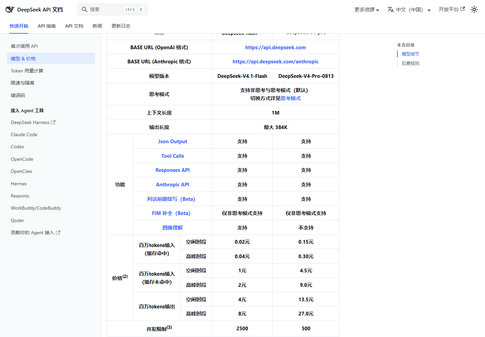The image size is (485, 337).
Task: Open the WorkBuddy/CodeBuddy sidebar entry
Action: (x=51, y=208)
